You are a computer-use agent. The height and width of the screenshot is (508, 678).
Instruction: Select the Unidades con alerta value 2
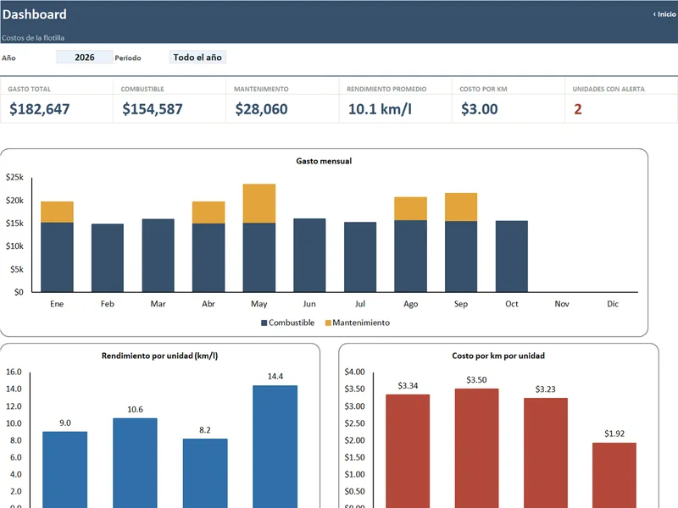point(578,109)
